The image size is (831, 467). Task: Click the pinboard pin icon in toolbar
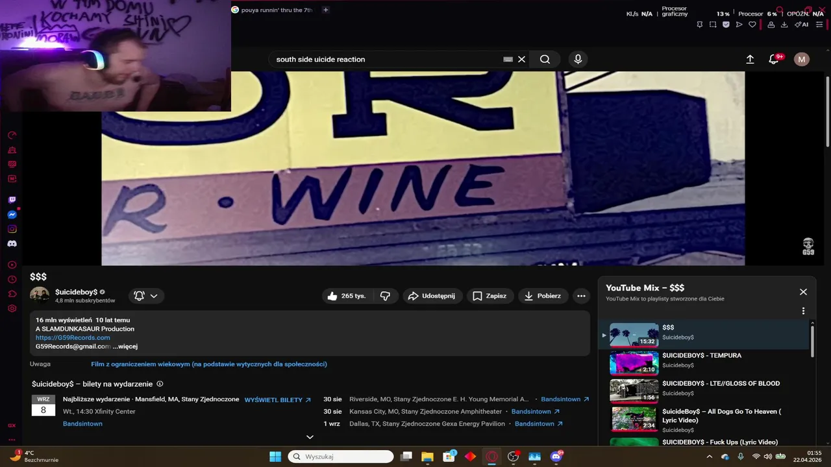[700, 25]
